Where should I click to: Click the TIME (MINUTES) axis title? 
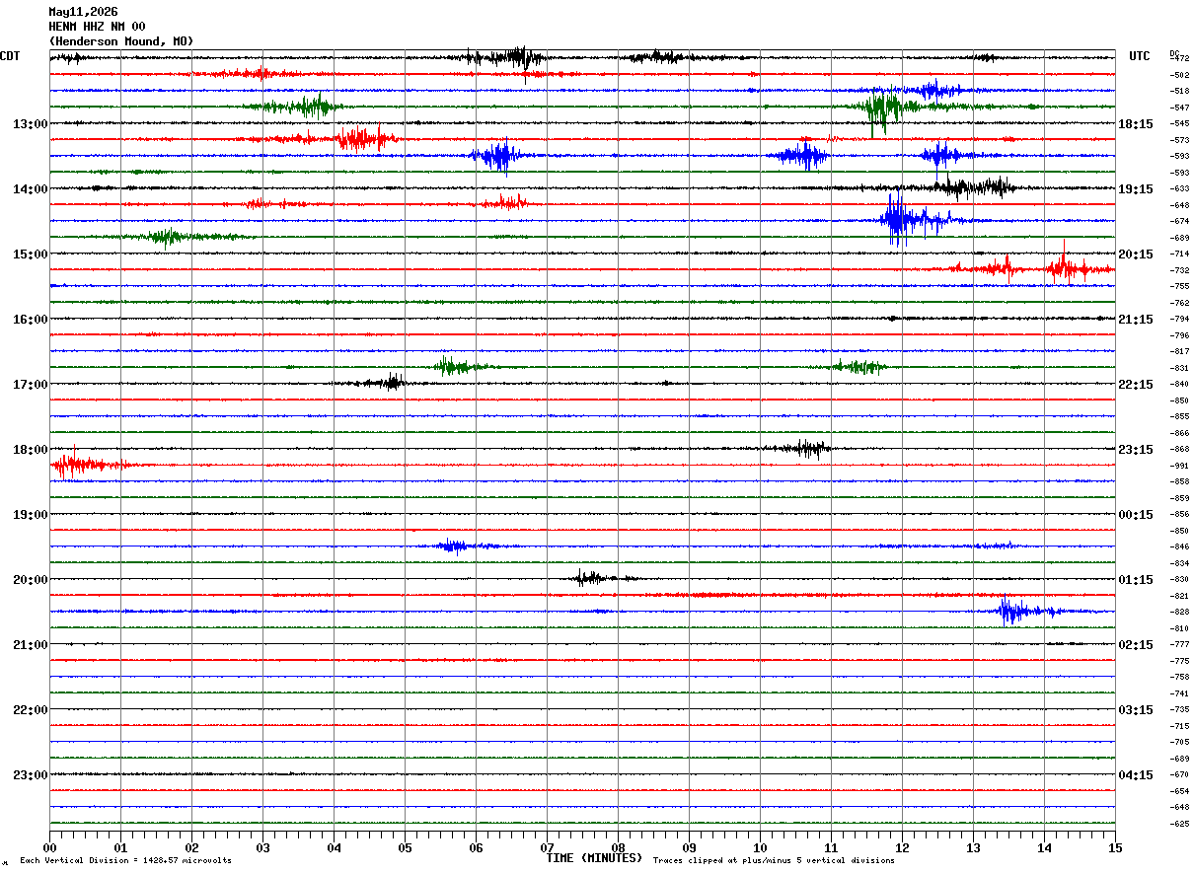point(594,858)
